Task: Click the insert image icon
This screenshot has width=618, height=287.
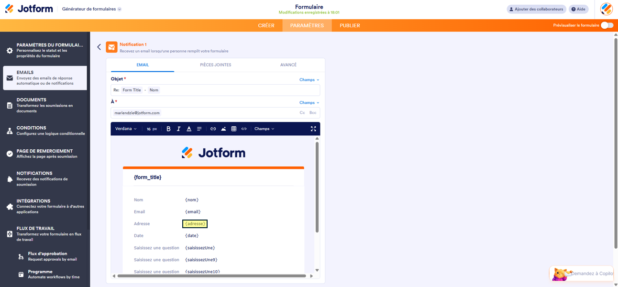Action: [223, 129]
